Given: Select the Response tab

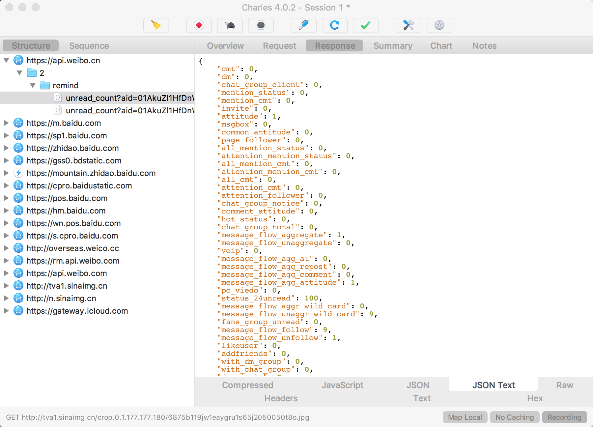Looking at the screenshot, I should [x=335, y=46].
